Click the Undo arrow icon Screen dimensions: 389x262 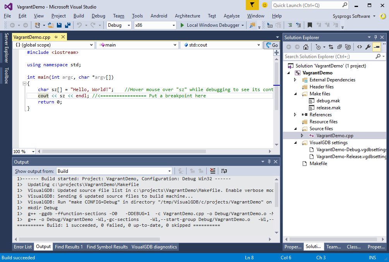point(79,25)
